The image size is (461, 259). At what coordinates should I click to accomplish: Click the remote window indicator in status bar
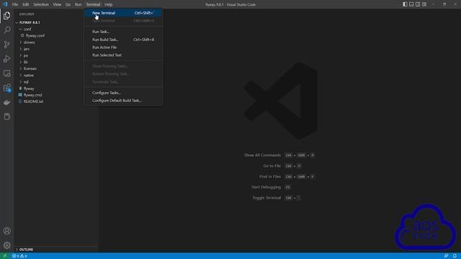pyautogui.click(x=5, y=256)
